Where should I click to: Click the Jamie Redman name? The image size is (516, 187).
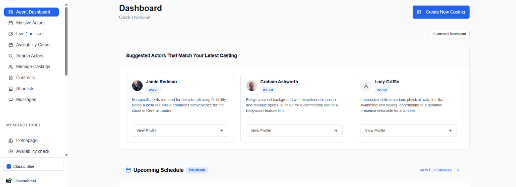pos(162,82)
